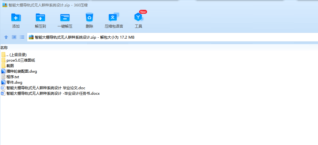
Task: Select 智能大棚导轨式无人耕种系统设计 毕业论文.doc
Action: (x=46, y=88)
